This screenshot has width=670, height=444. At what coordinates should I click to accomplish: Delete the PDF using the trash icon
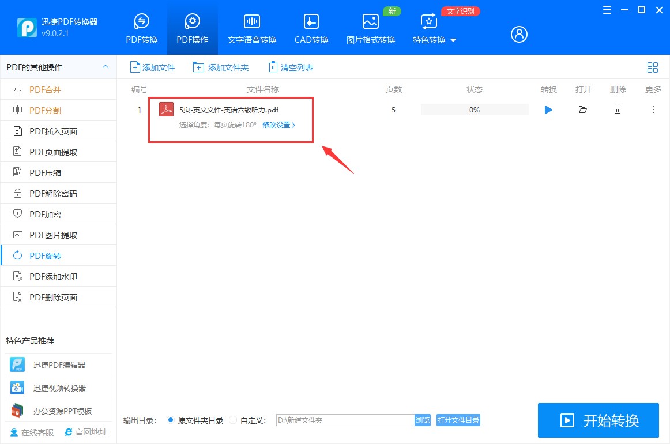click(x=617, y=110)
